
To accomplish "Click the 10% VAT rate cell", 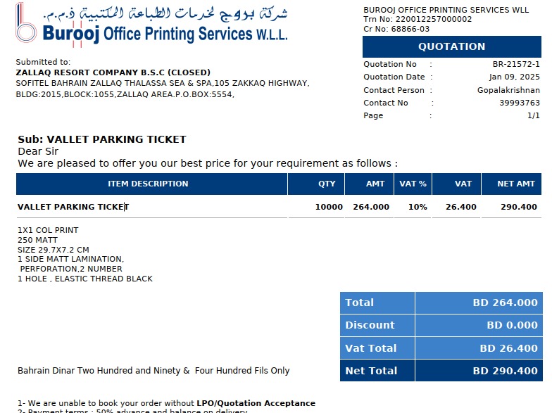I will (418, 207).
